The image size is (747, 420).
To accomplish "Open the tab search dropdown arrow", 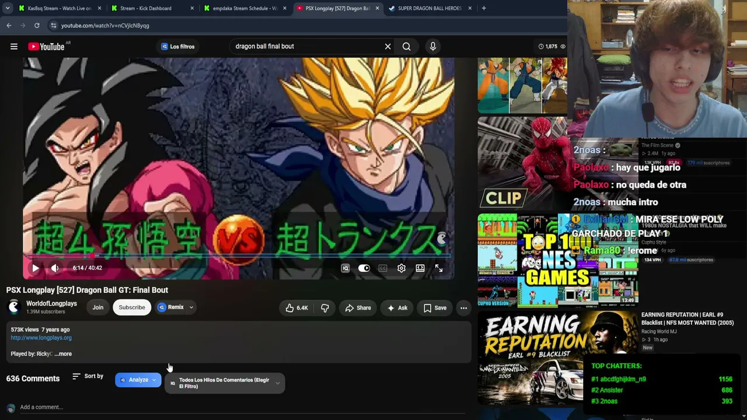I will click(x=7, y=8).
